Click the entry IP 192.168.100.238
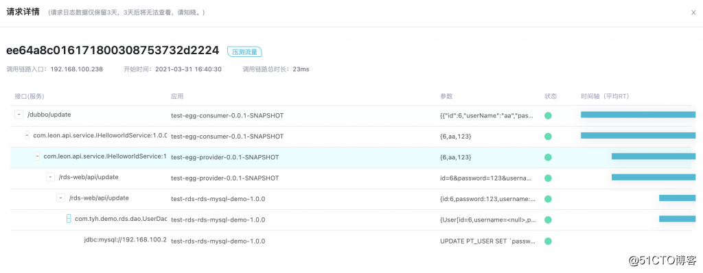Image resolution: width=703 pixels, height=273 pixels. tap(77, 69)
